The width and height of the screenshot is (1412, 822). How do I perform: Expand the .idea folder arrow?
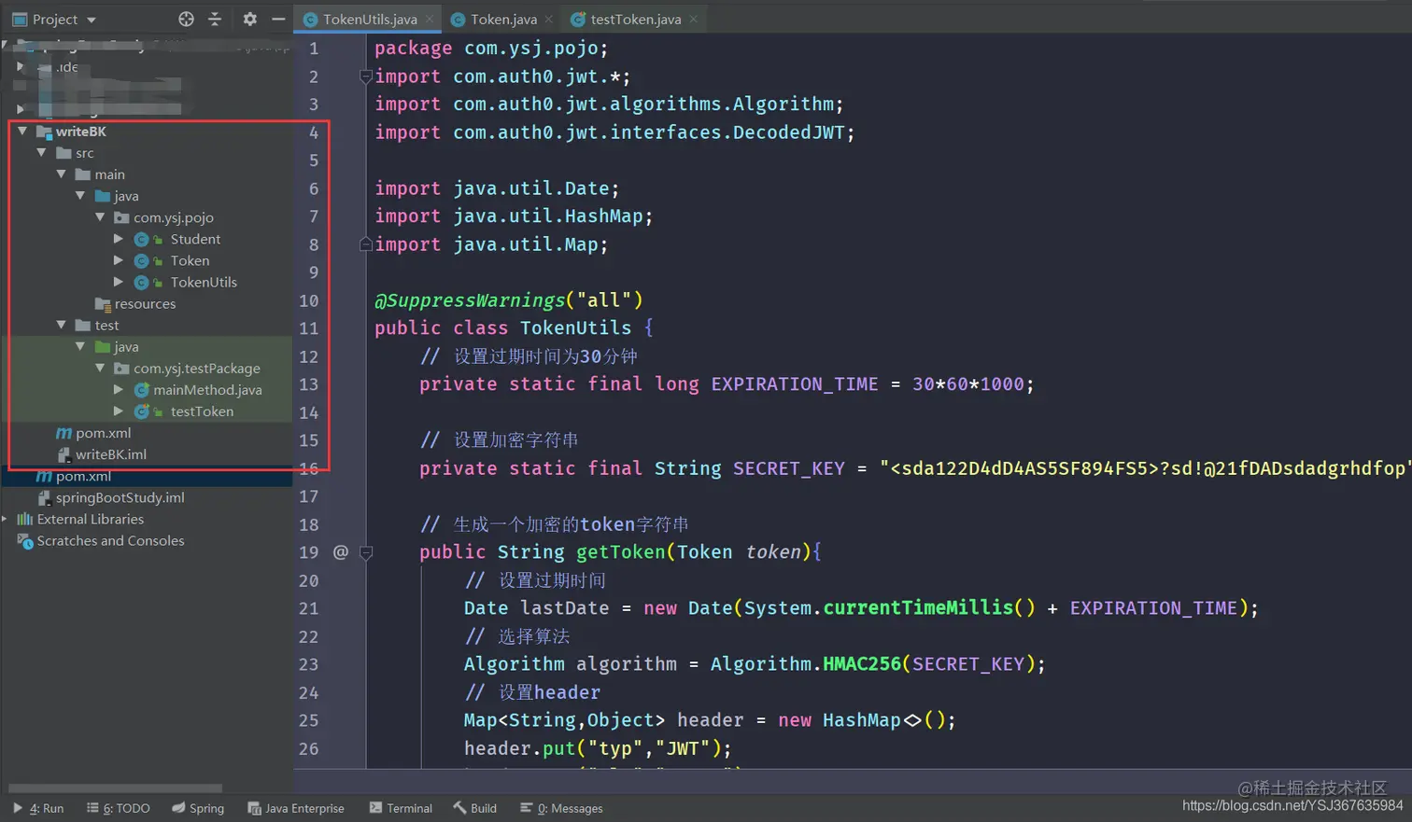pyautogui.click(x=21, y=66)
